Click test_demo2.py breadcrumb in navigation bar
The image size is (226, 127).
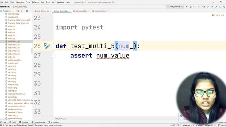(20, 7)
